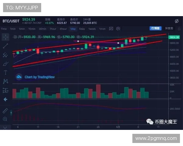The image size is (183, 146).
Task: Switch to the 5min interval
Action: click(x=22, y=29)
